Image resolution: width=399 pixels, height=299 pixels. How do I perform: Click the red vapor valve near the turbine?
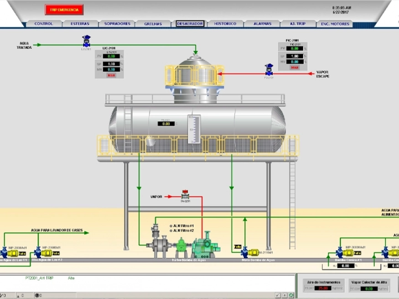coord(185,194)
